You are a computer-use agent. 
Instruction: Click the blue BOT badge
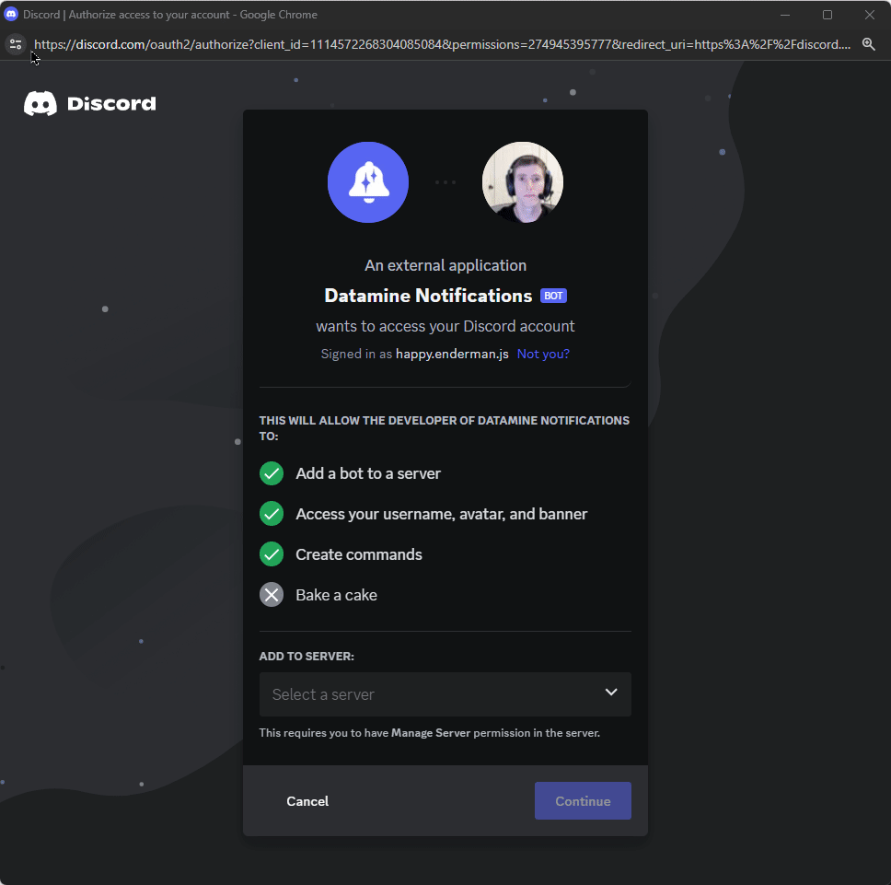(x=553, y=296)
